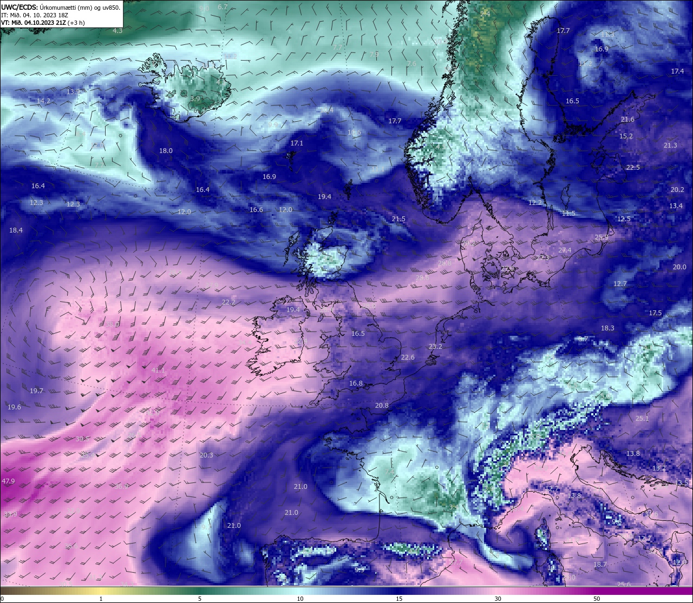Click the map value 12.2

click(535, 202)
